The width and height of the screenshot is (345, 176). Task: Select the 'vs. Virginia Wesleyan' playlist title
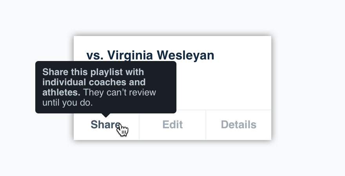[150, 55]
